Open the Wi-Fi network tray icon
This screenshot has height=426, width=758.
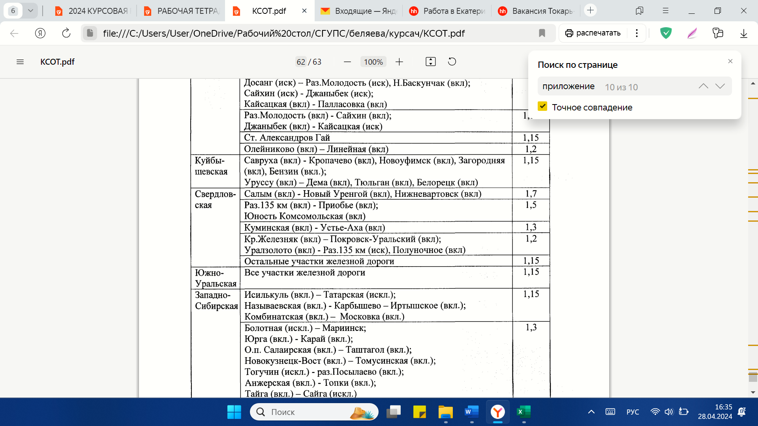point(655,412)
